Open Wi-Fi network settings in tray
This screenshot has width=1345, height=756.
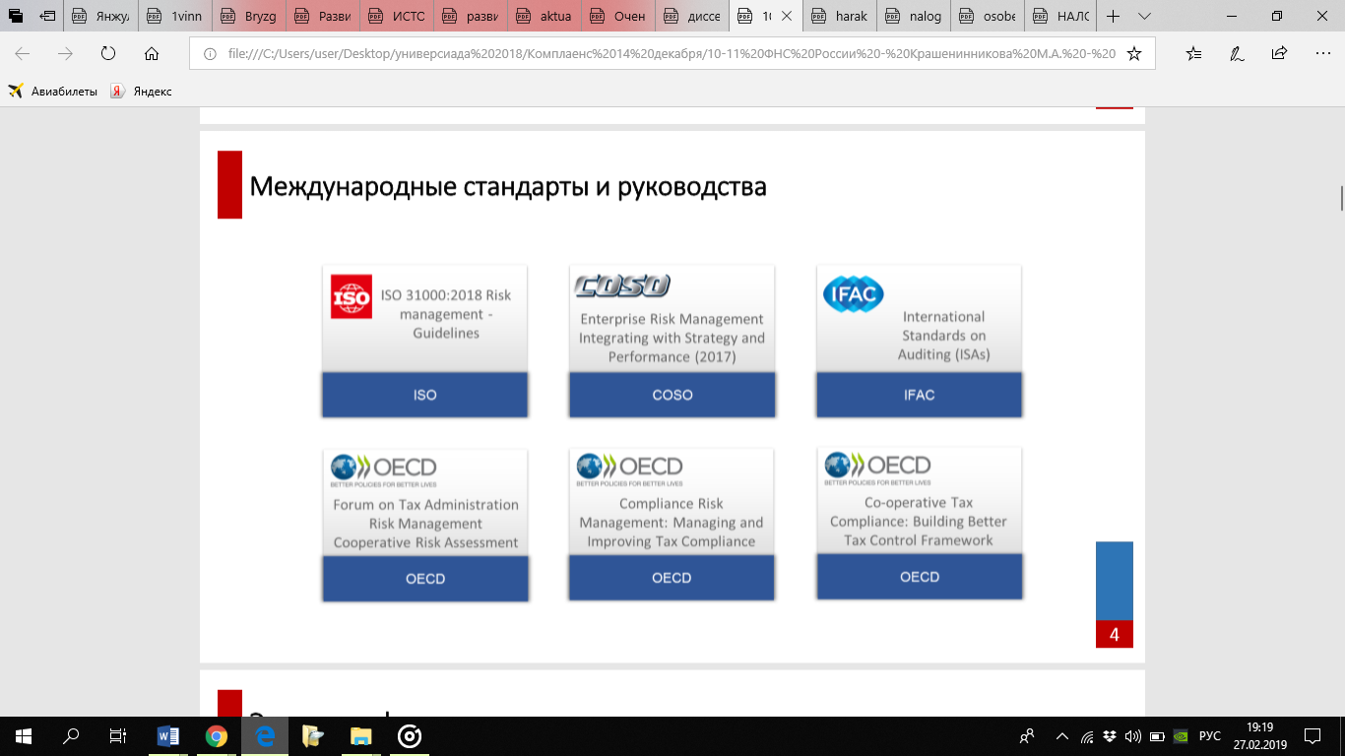1087,735
